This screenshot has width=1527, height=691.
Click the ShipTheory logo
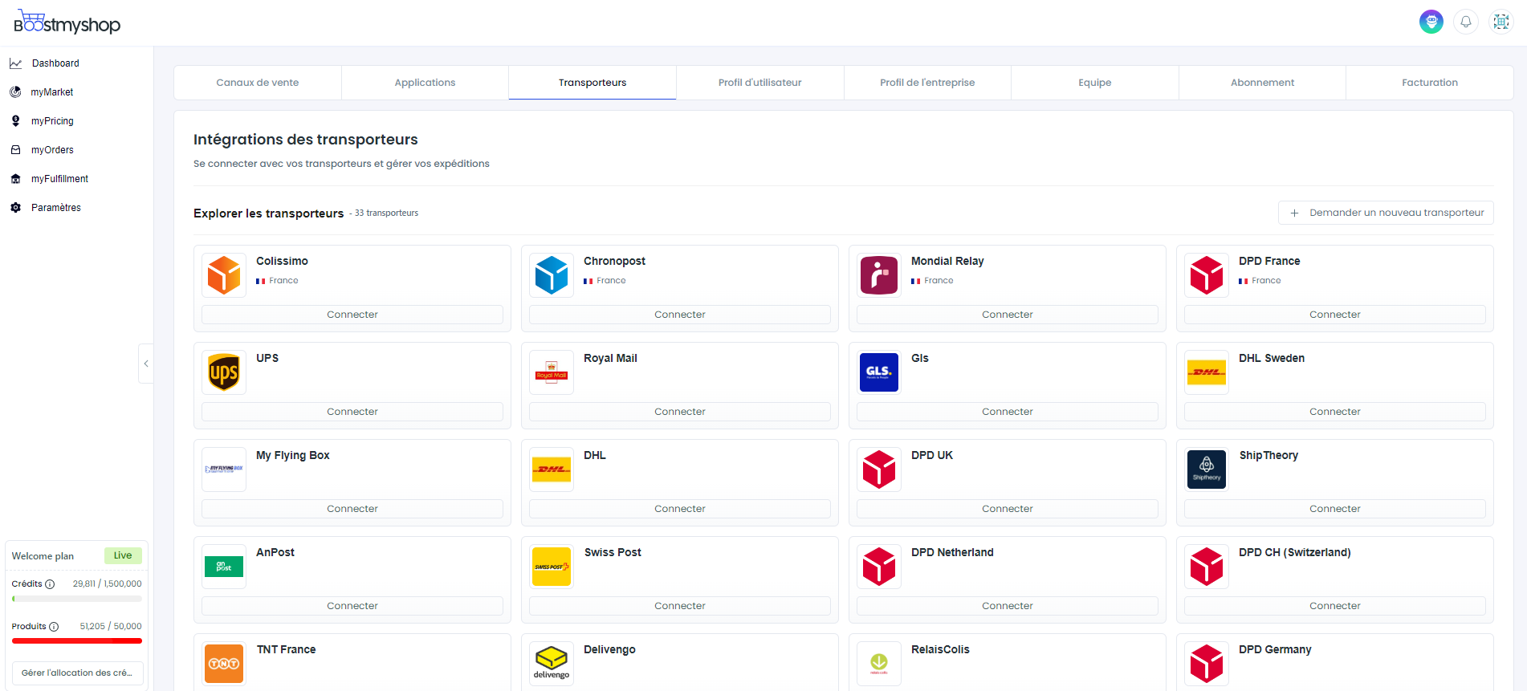(1207, 469)
